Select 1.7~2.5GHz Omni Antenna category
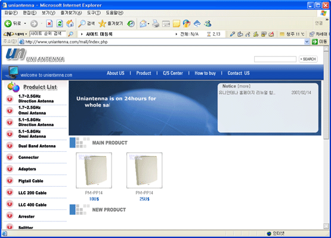 point(32,110)
